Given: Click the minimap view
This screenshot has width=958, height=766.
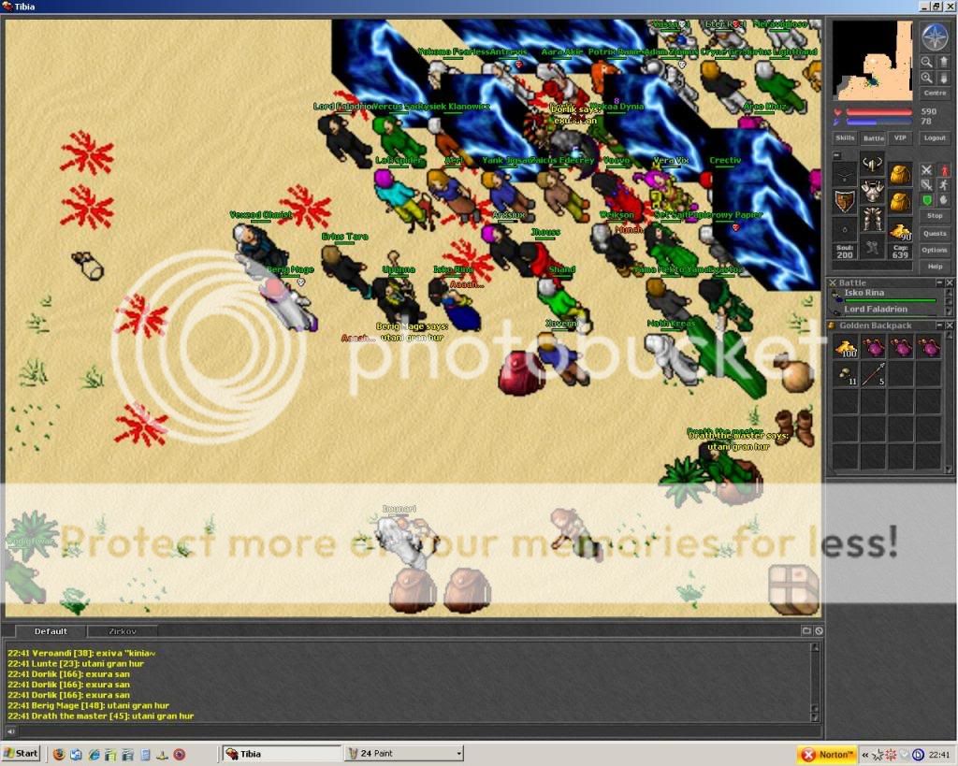Looking at the screenshot, I should pyautogui.click(x=873, y=61).
